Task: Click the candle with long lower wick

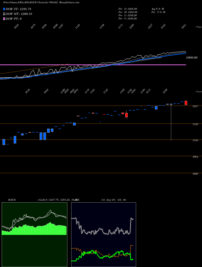Action: coord(171,122)
